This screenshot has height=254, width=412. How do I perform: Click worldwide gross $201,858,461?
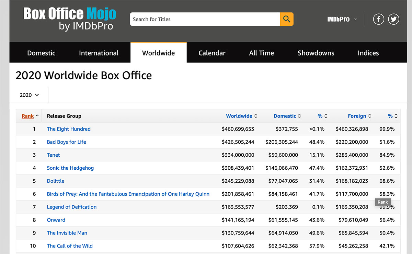238,194
